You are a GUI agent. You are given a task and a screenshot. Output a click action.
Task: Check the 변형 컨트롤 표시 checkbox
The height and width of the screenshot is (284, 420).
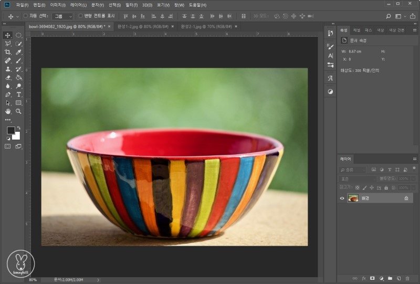[80, 16]
